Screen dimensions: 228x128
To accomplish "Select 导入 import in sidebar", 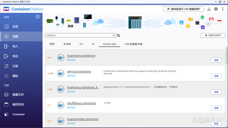I will point(21,46).
